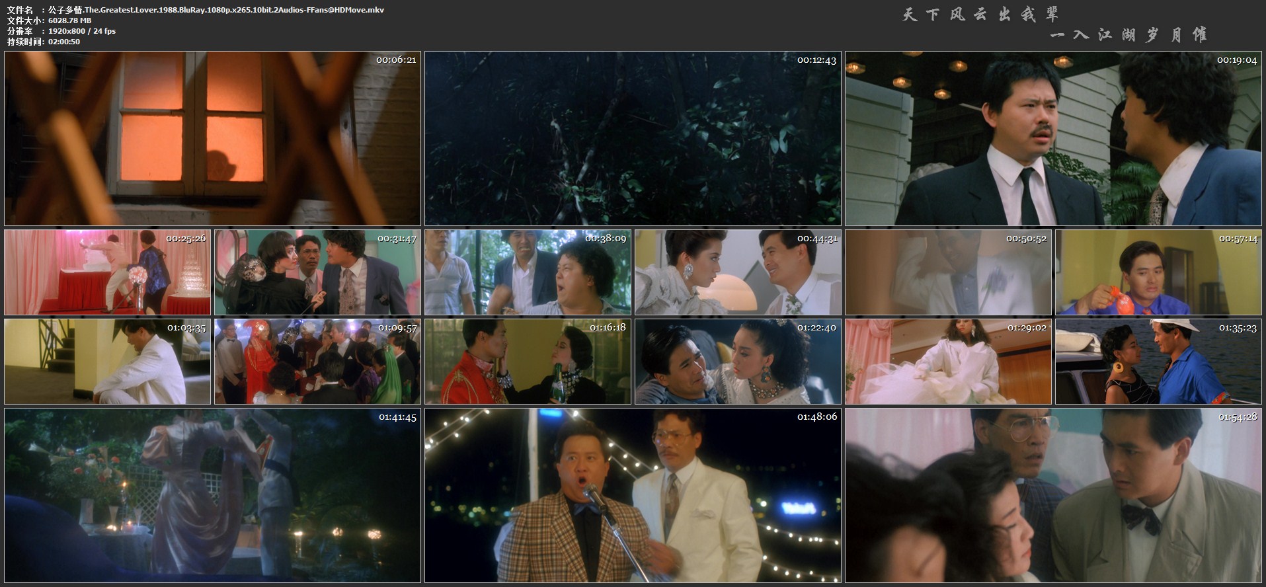The image size is (1266, 587).
Task: Pick the thumbnail timed 00:57:14
Action: pyautogui.click(x=1158, y=272)
